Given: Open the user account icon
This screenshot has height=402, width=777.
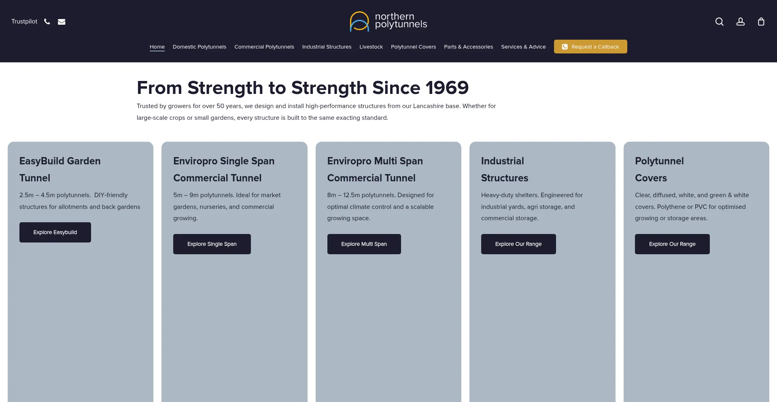Looking at the screenshot, I should (740, 21).
